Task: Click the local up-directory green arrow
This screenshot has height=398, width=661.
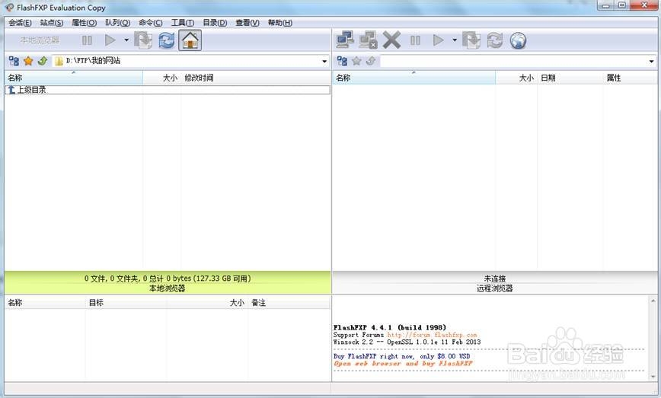Action: [42, 61]
